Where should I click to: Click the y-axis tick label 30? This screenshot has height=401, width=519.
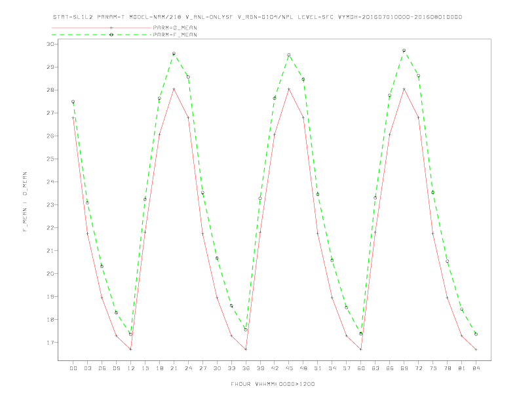tap(50, 44)
